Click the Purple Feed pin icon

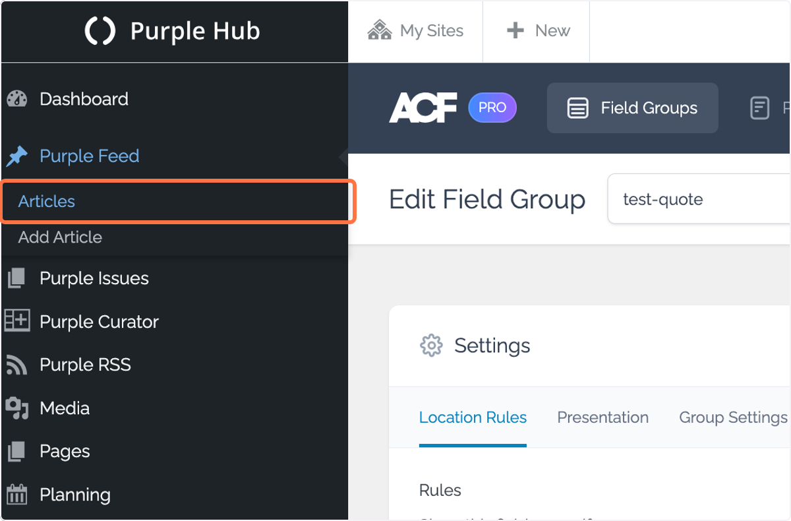coord(17,156)
